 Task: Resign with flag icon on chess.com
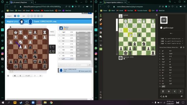tap(181, 97)
